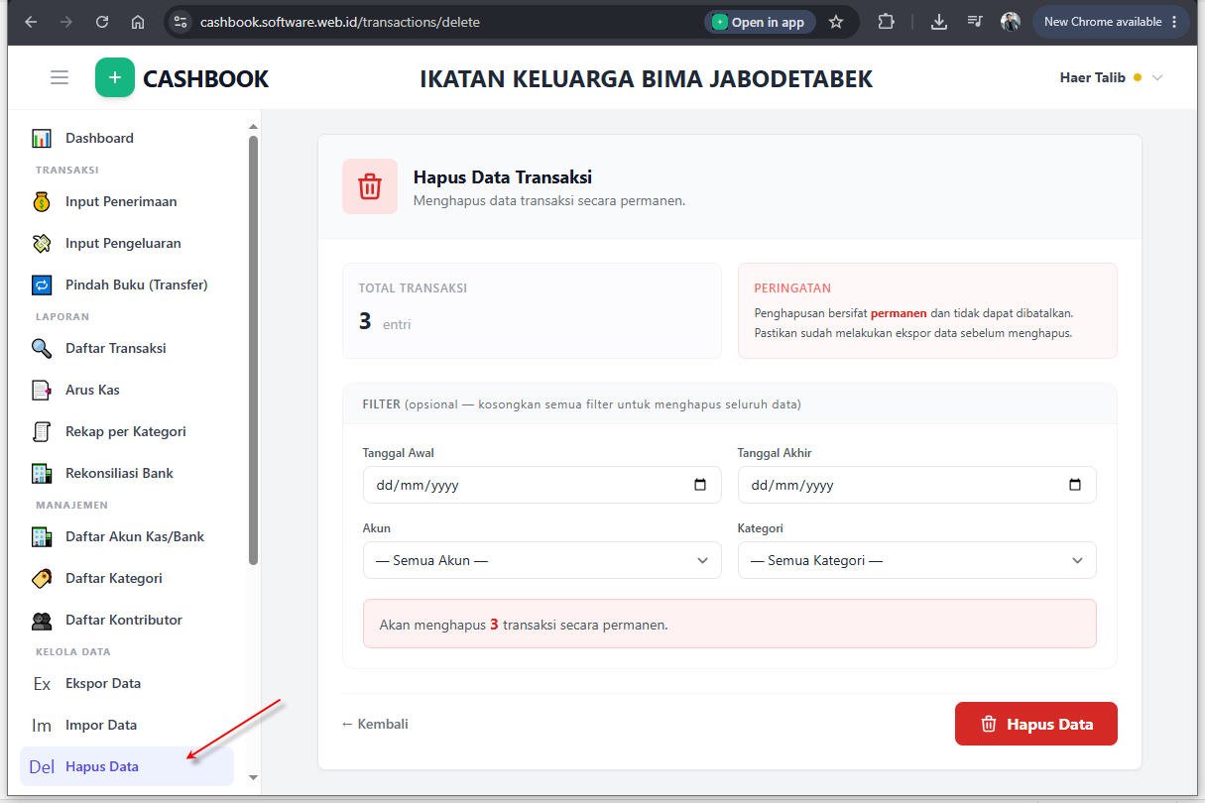
Task: Click the Daftar Kontributor people icon
Action: pos(42,621)
